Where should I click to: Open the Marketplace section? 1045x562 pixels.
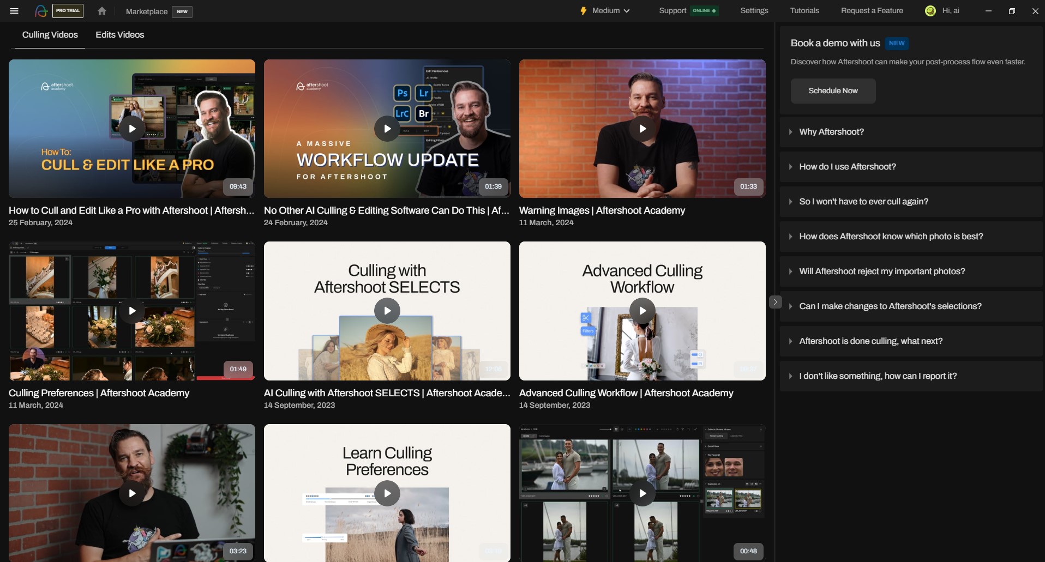coord(147,11)
